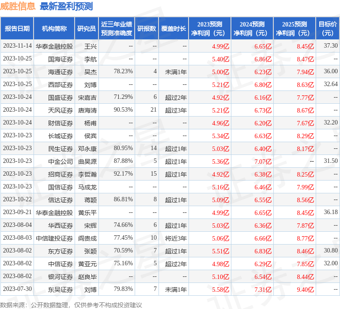This screenshot has width=340, height=309.
Task: Click accuracy value 86.81%
Action: coord(123,199)
